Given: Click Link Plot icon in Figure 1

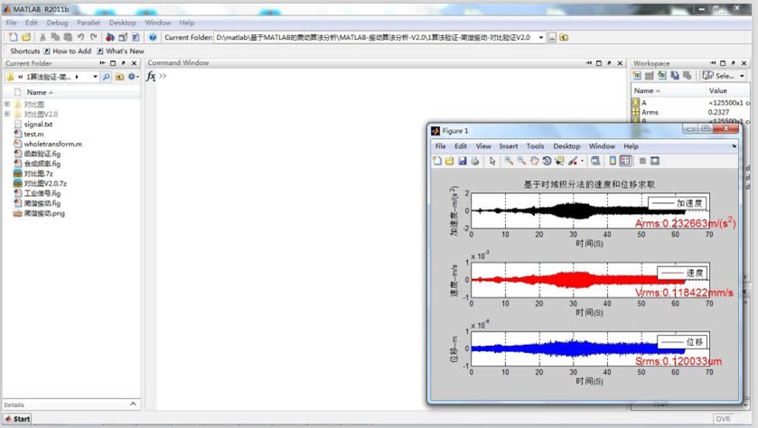Looking at the screenshot, I should click(x=595, y=161).
